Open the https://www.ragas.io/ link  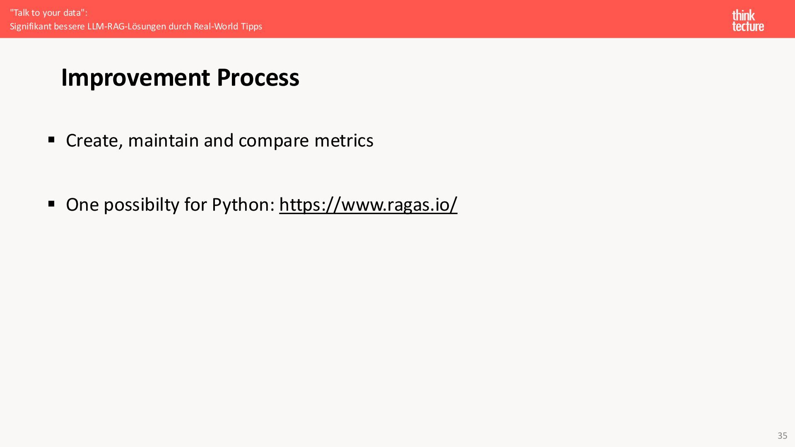coord(368,204)
